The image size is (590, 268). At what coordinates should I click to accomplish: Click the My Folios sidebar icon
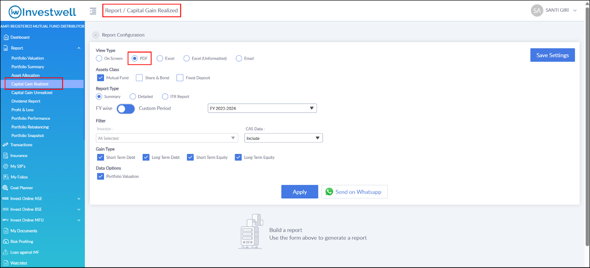click(6, 177)
